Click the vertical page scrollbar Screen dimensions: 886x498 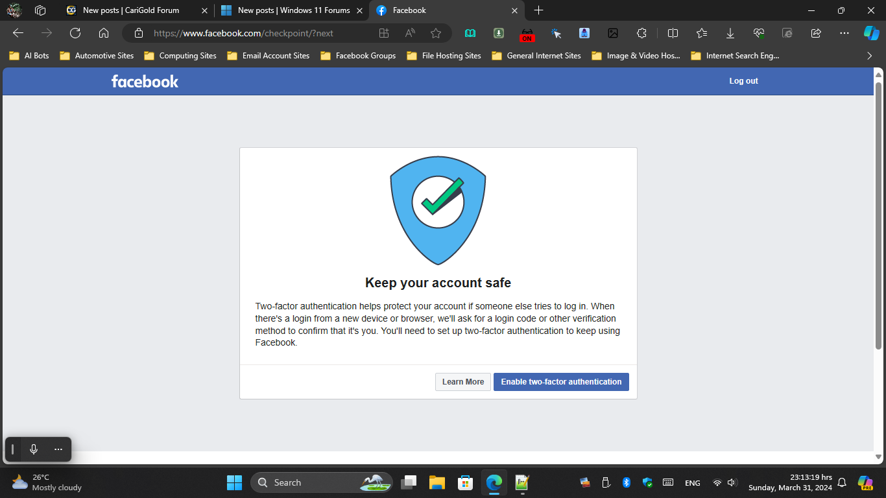point(879,216)
